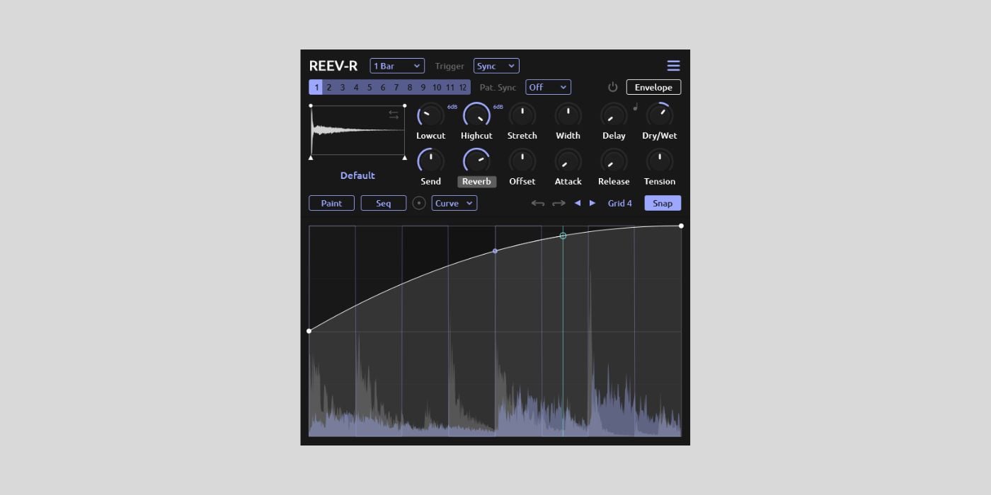Open the Trigger Sync dropdown
Screen dimensions: 991x495
coord(496,66)
